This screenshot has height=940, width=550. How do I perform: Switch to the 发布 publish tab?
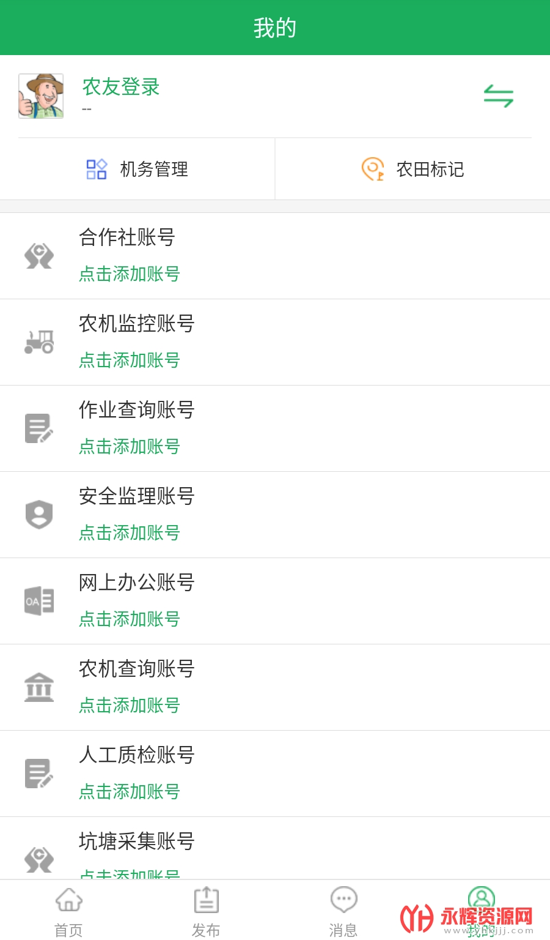tap(206, 911)
